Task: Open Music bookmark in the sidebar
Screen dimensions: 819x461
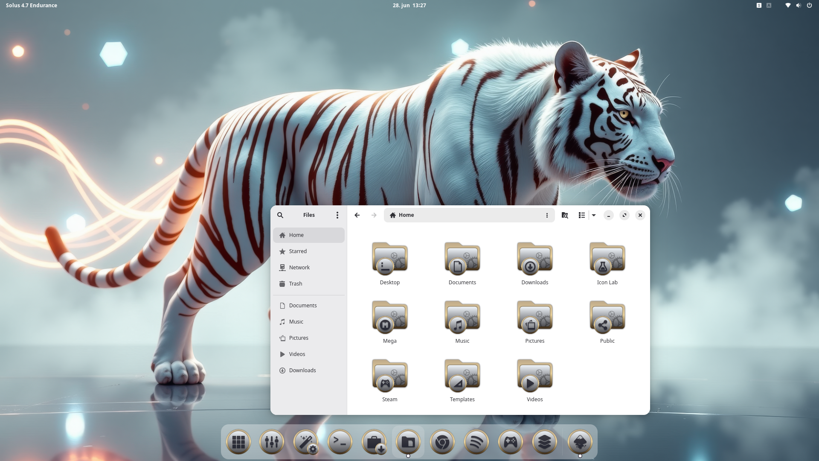Action: (x=309, y=322)
